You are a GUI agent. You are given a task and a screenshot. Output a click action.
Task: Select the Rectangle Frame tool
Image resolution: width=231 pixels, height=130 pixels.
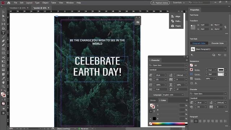pos(3,49)
